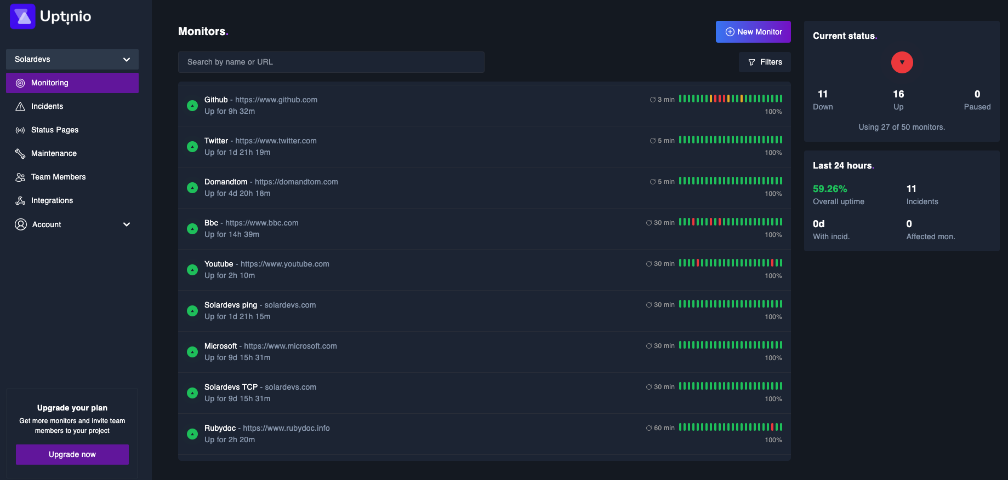Click the Team Members people icon
This screenshot has width=1008, height=480.
(x=20, y=177)
